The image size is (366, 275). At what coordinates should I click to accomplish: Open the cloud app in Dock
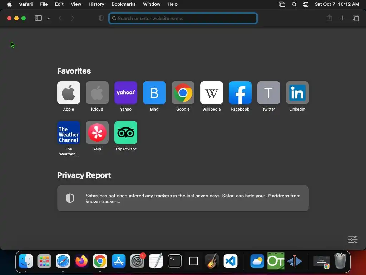(257, 261)
